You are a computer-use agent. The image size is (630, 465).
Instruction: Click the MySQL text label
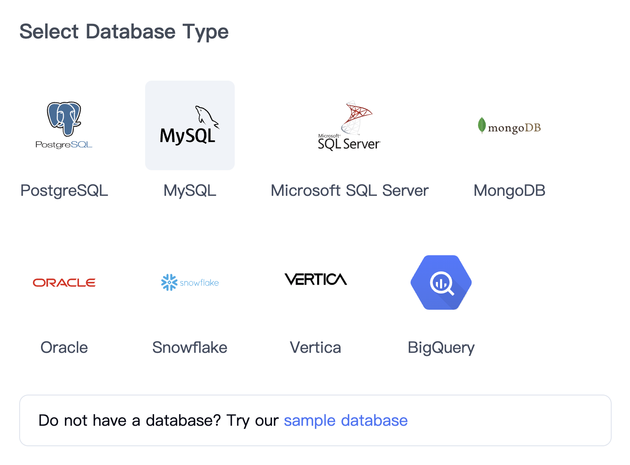(x=190, y=191)
